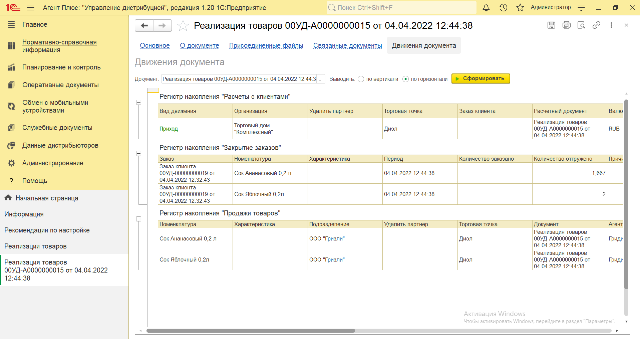Go back with the left arrow
The height and width of the screenshot is (339, 640).
click(144, 26)
